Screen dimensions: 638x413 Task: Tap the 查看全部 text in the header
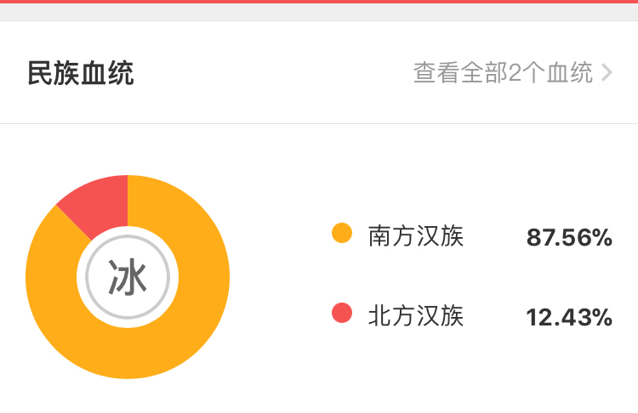[x=460, y=73]
